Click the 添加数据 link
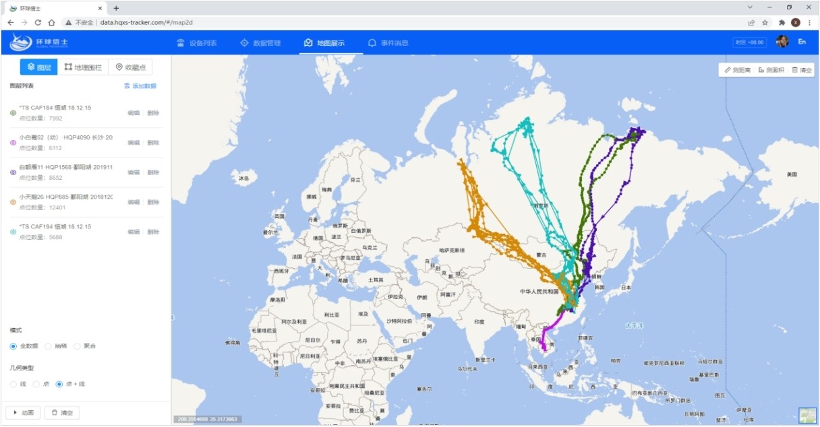The image size is (820, 427). [140, 86]
